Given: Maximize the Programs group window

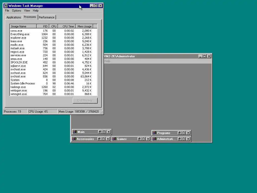Looking at the screenshot, I should [x=184, y=133].
